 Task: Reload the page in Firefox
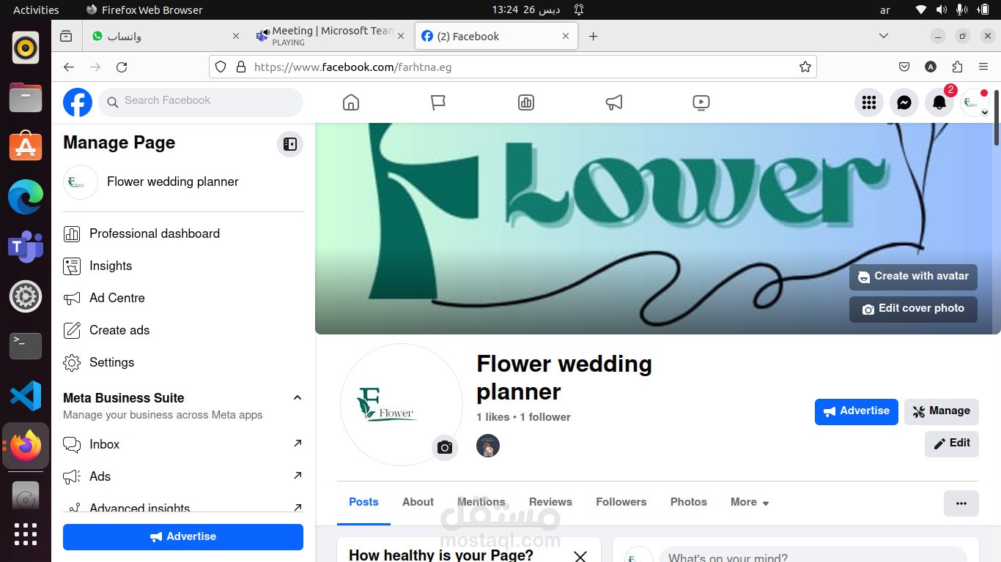pyautogui.click(x=122, y=67)
